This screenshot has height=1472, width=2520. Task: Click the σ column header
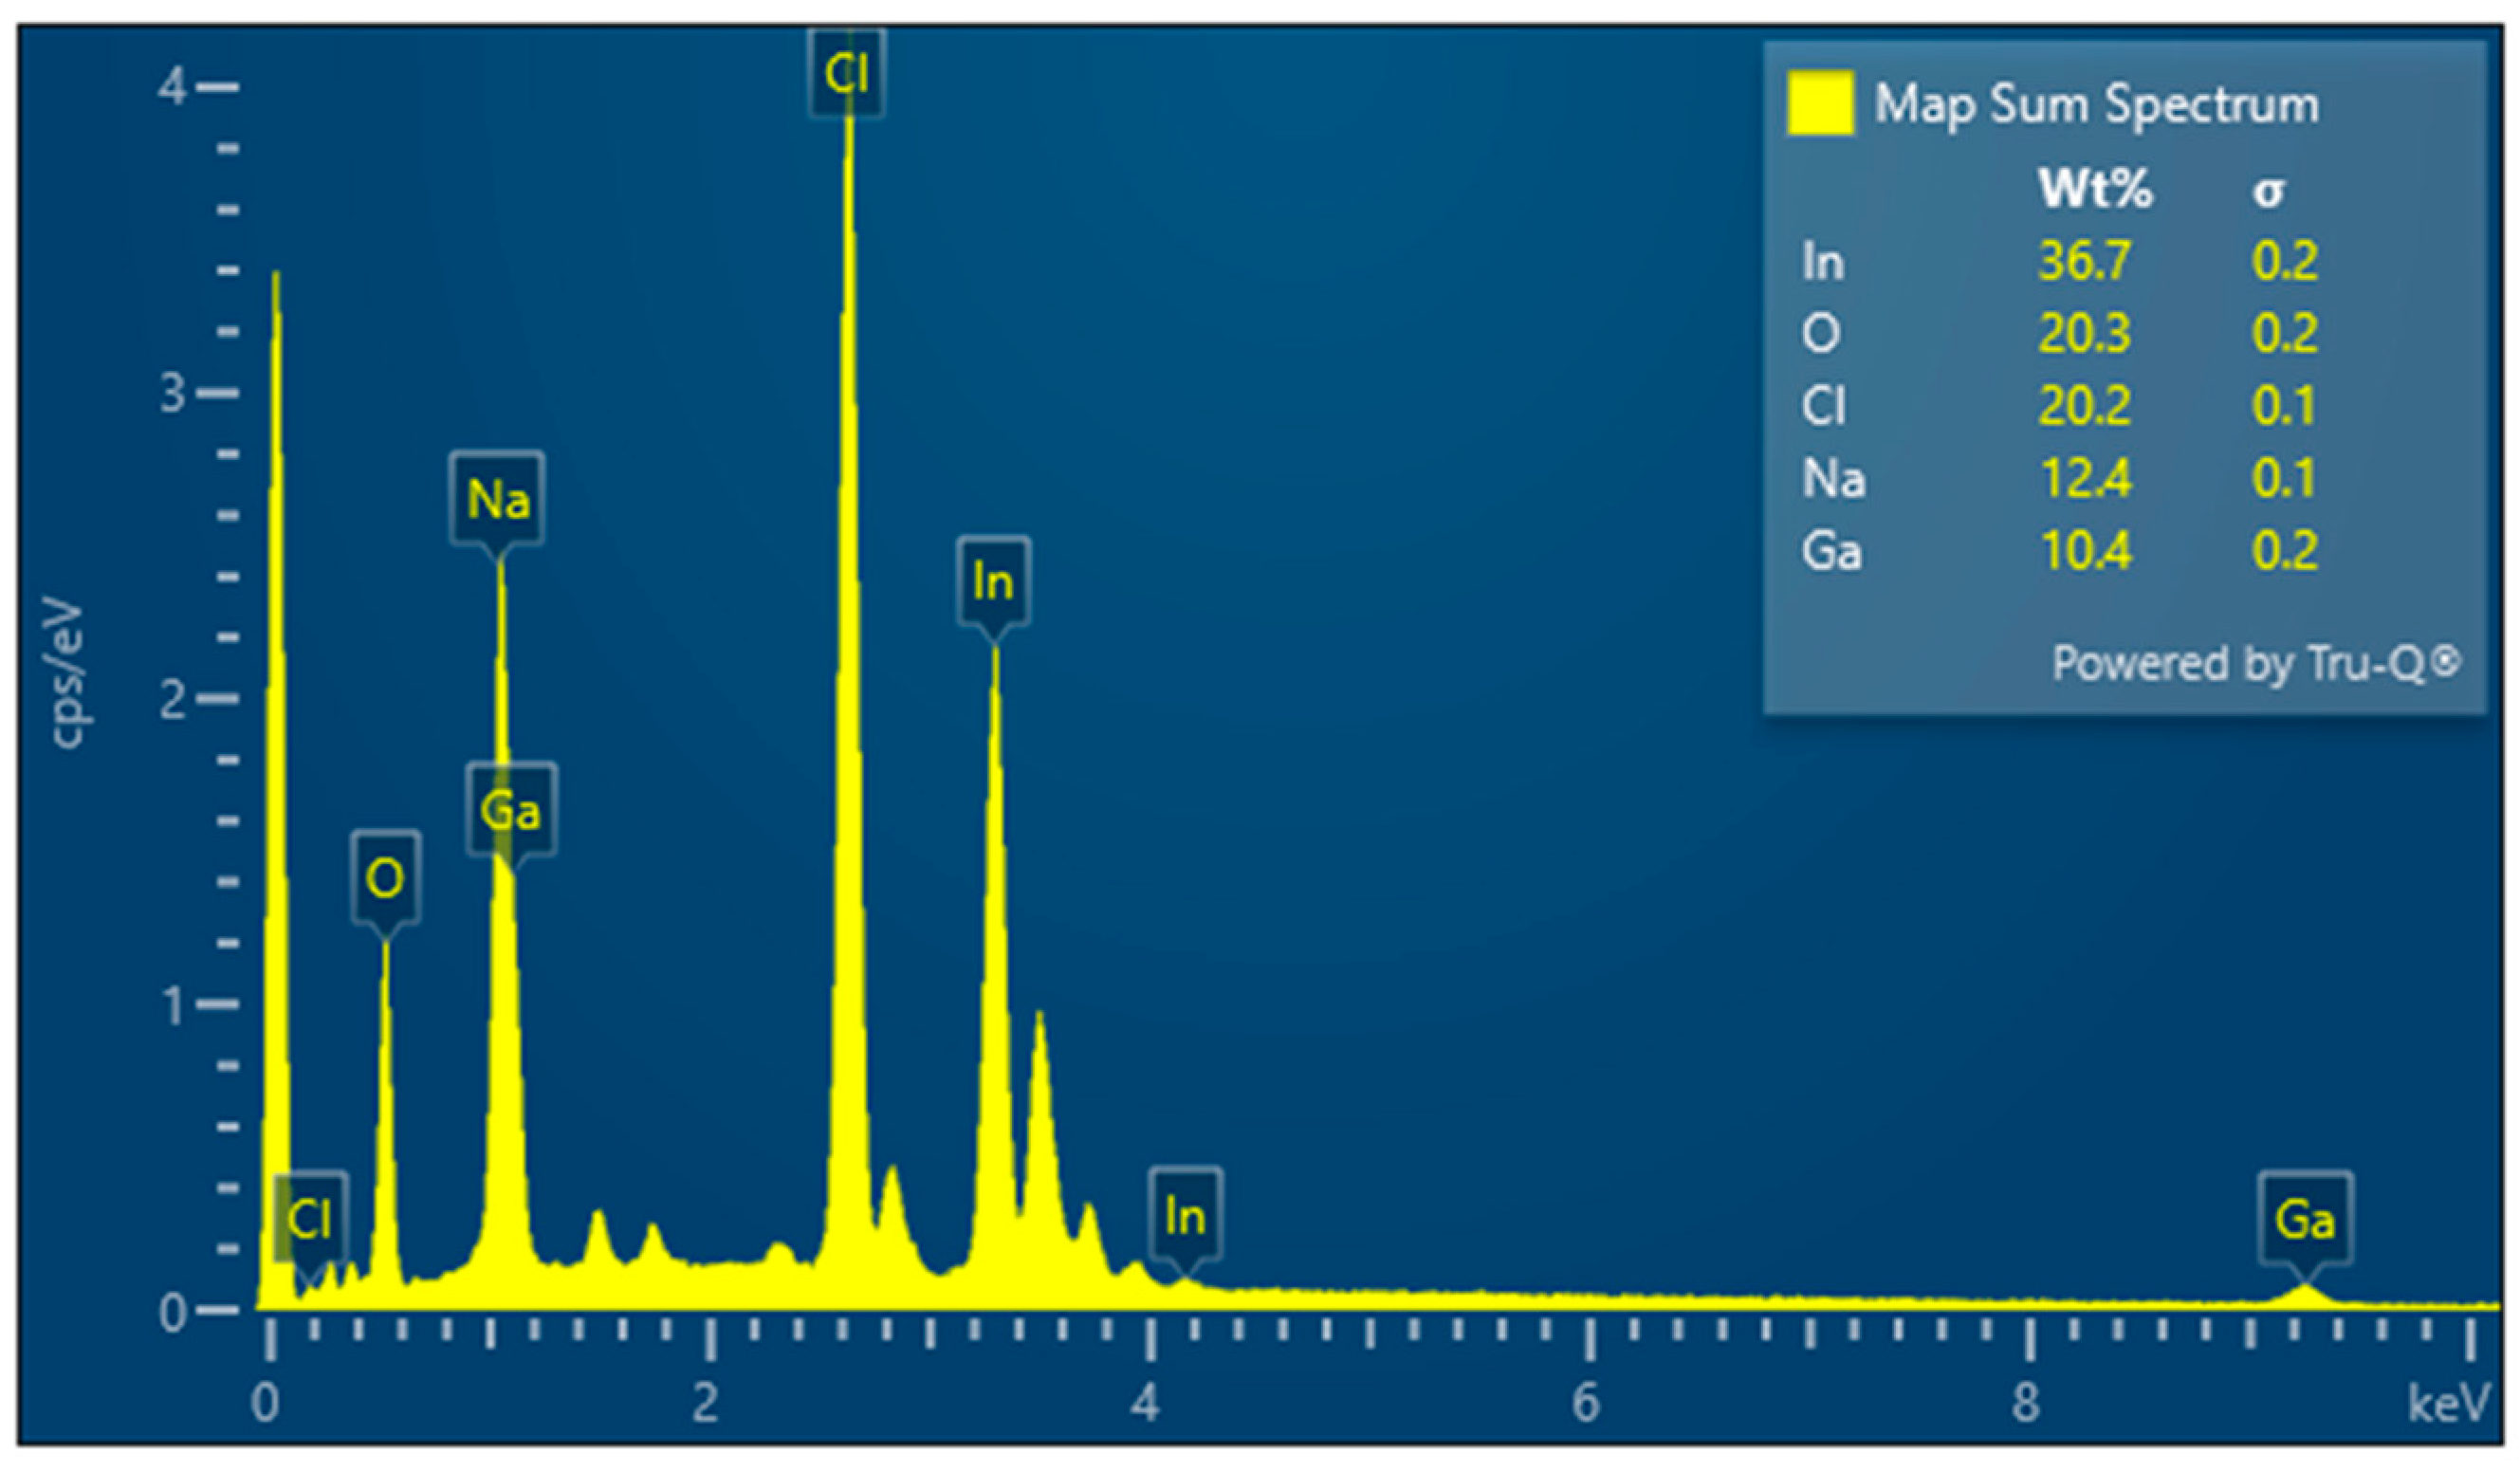click(2268, 190)
